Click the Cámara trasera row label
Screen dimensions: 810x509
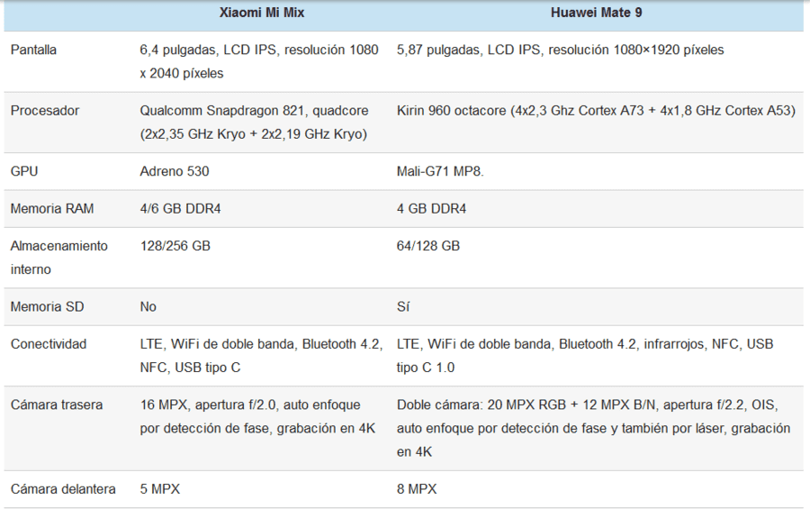57,404
